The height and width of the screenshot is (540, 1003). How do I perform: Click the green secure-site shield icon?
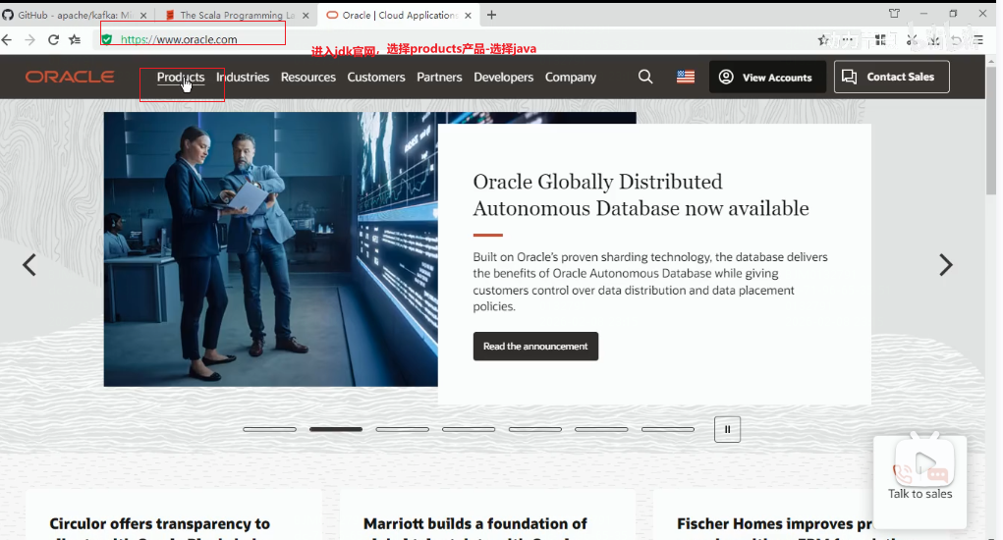[x=107, y=39]
